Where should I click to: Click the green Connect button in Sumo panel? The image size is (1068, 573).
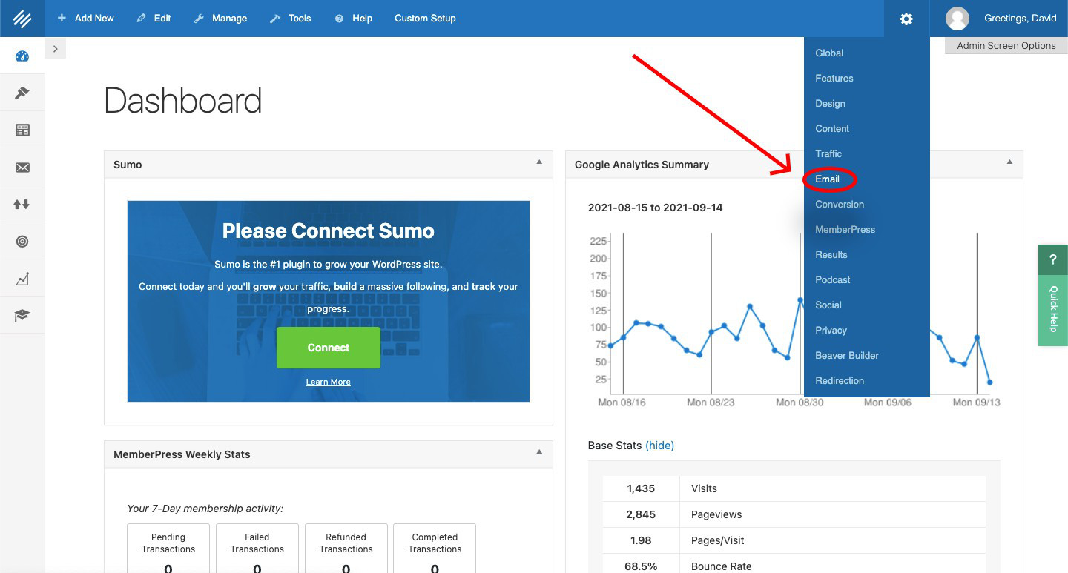(x=328, y=347)
